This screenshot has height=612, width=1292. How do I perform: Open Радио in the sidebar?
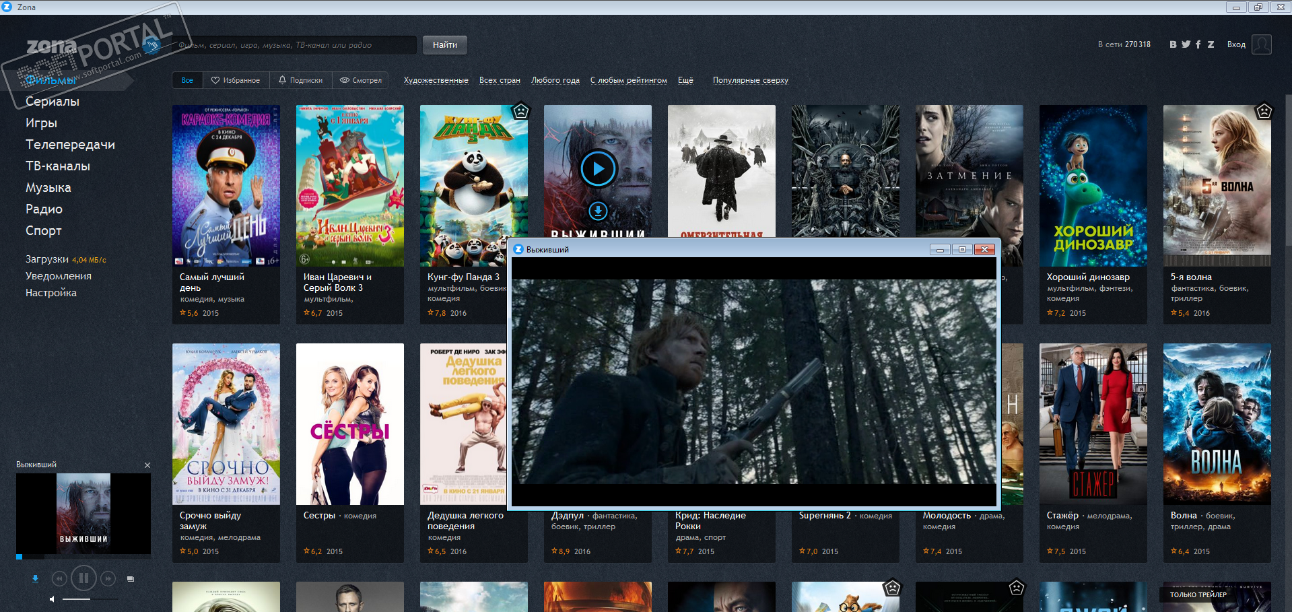[x=44, y=209]
